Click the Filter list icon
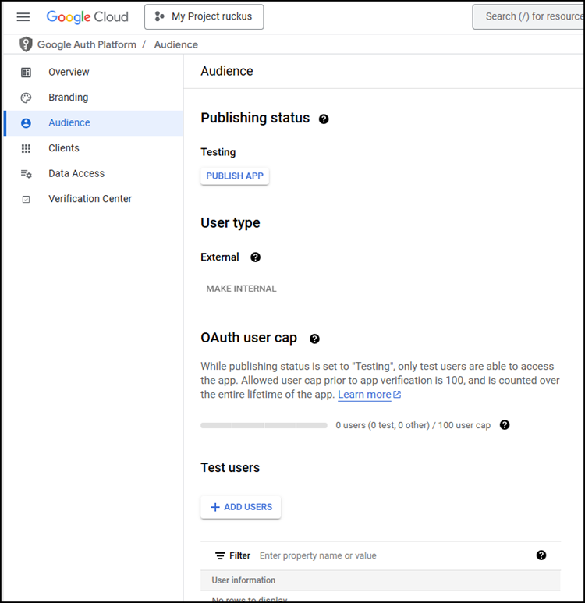The width and height of the screenshot is (585, 603). (x=220, y=556)
